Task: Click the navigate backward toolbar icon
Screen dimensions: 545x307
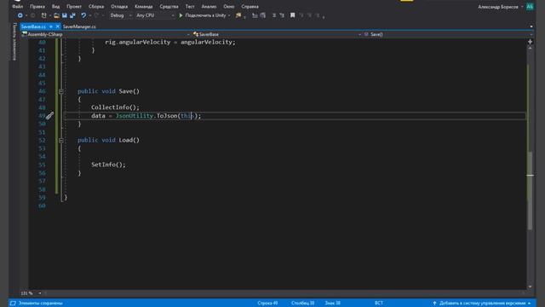Action: click(20, 15)
